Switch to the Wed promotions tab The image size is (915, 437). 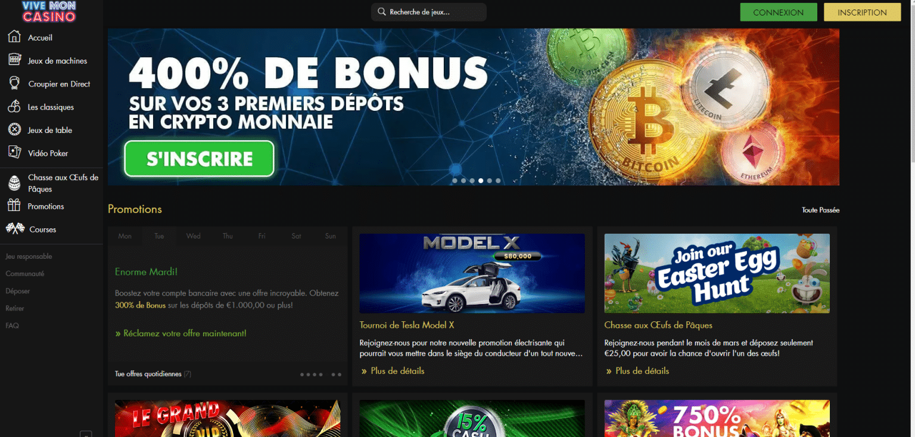click(x=194, y=236)
